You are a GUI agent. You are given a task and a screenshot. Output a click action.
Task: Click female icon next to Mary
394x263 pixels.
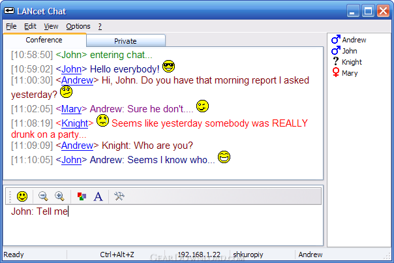335,72
